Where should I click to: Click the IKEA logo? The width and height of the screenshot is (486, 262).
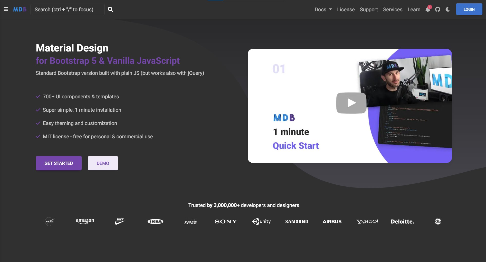pos(155,222)
